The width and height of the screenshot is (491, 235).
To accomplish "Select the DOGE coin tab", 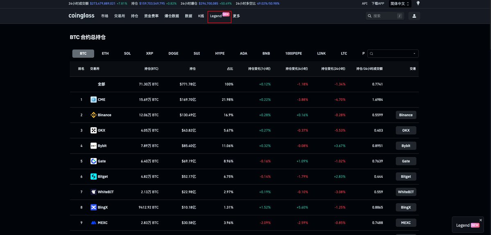I will click(173, 54).
